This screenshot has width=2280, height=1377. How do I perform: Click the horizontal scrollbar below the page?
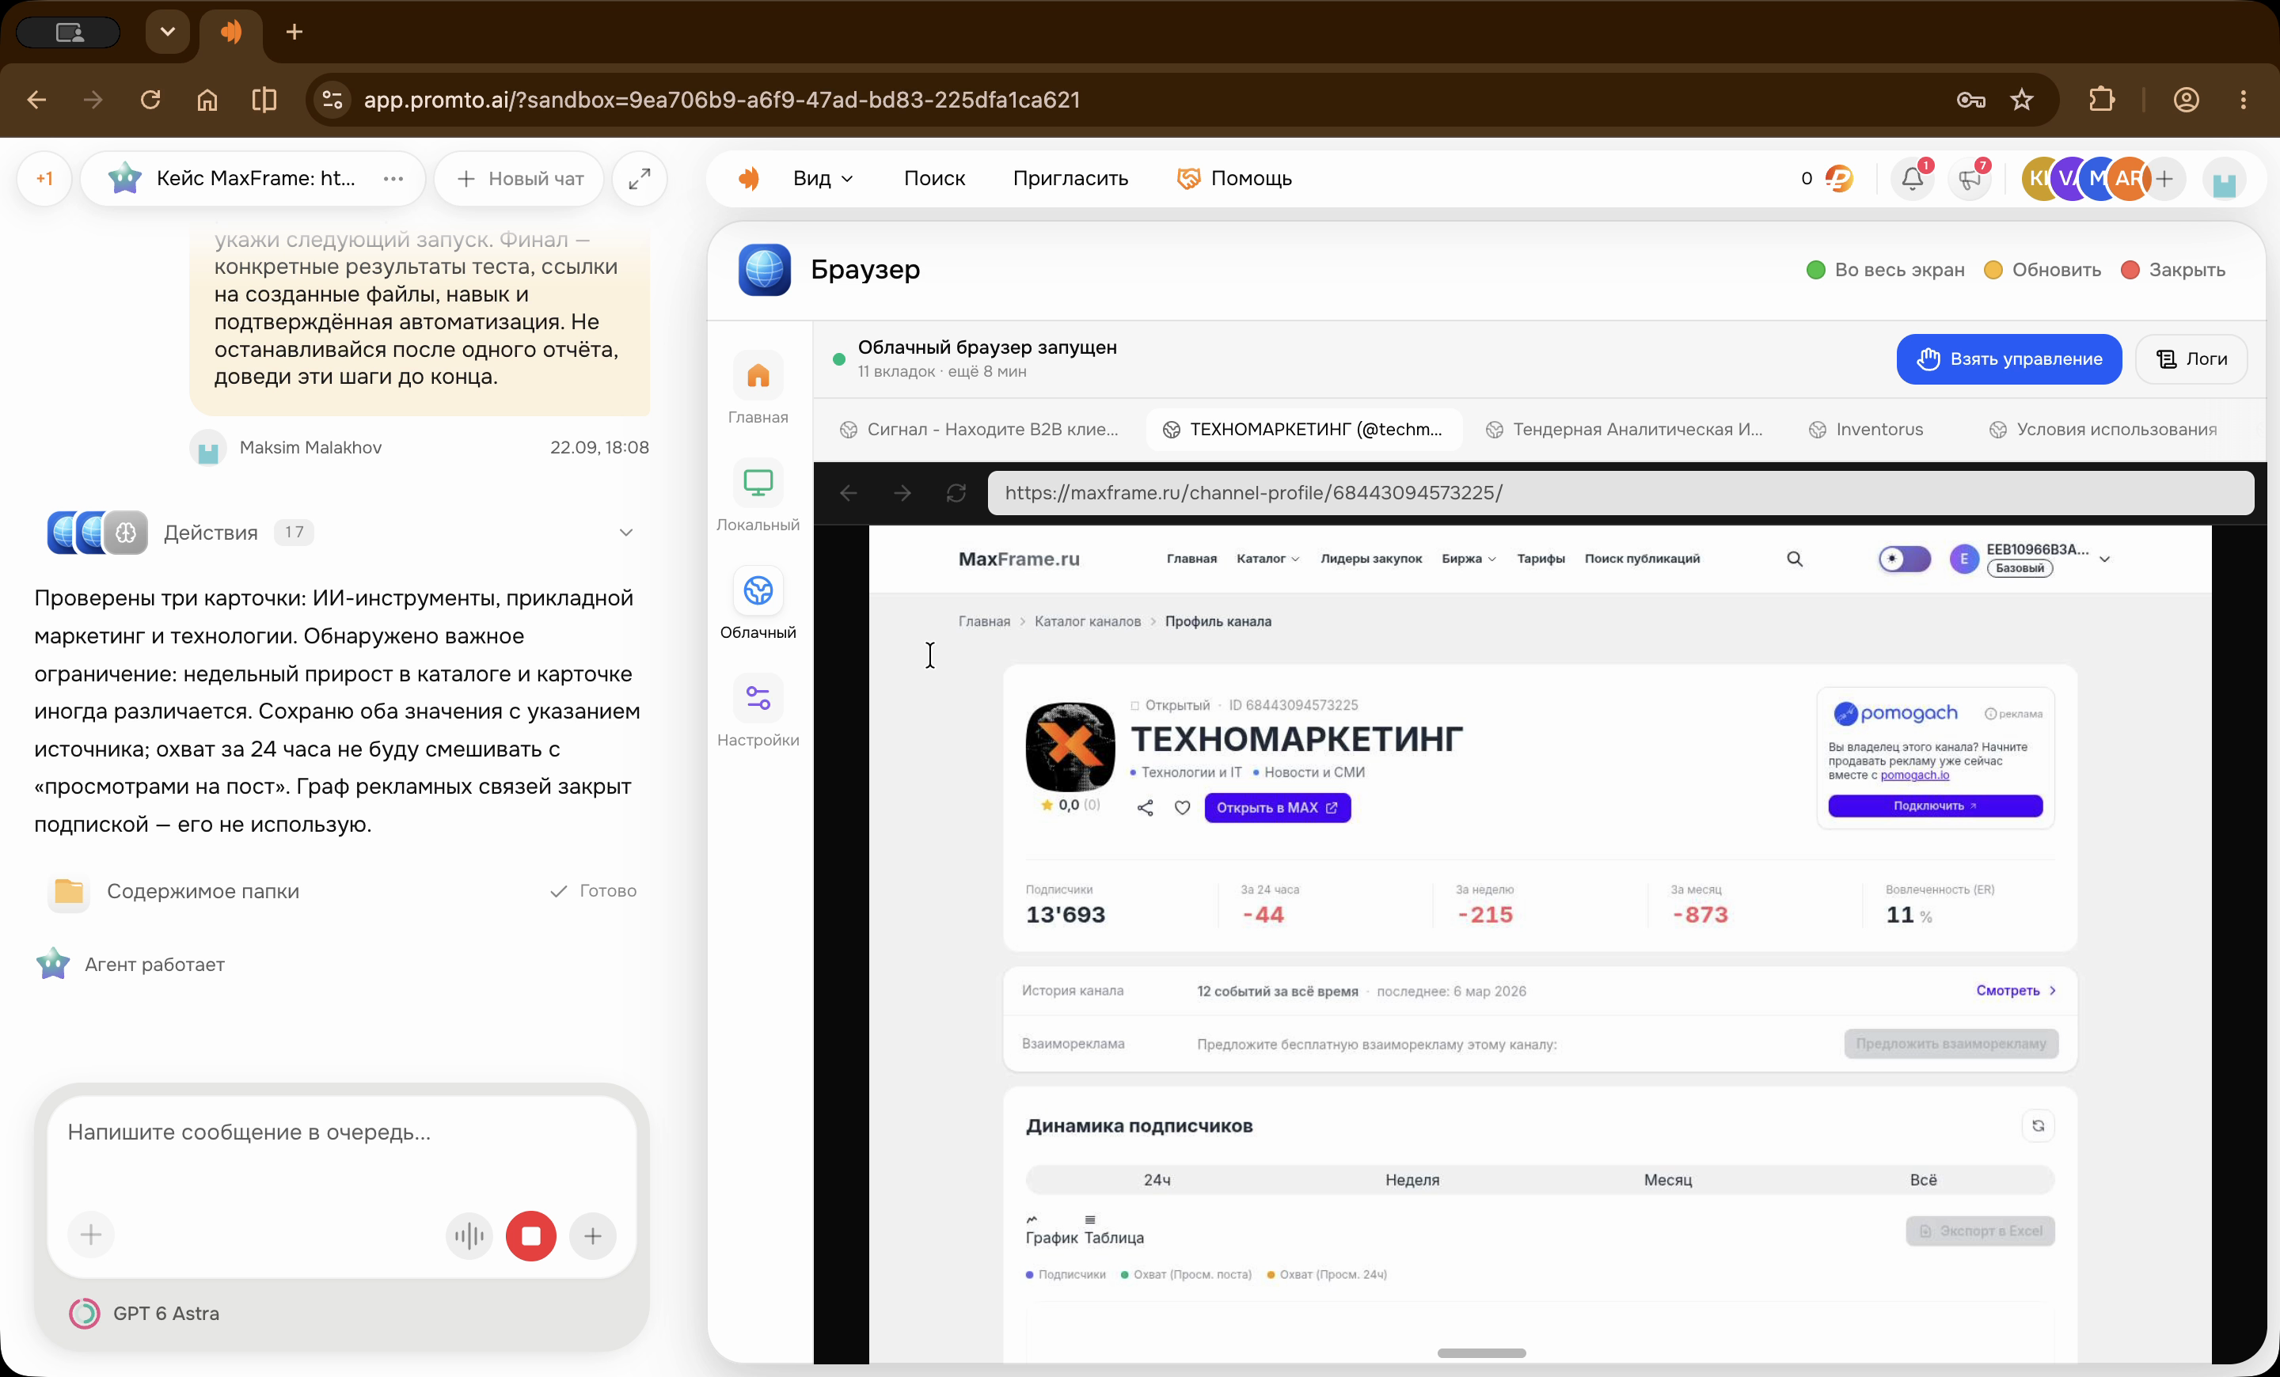[x=1480, y=1353]
